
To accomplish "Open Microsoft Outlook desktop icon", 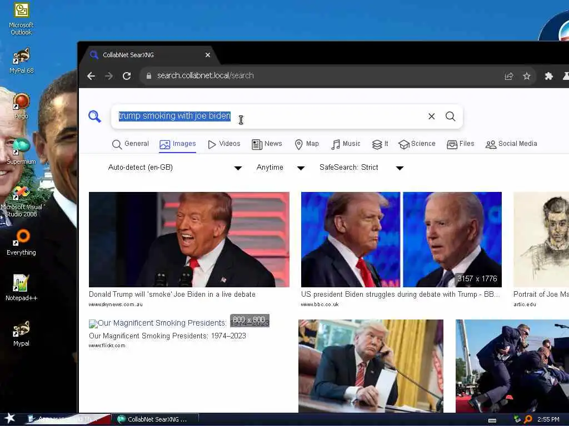I will (21, 19).
